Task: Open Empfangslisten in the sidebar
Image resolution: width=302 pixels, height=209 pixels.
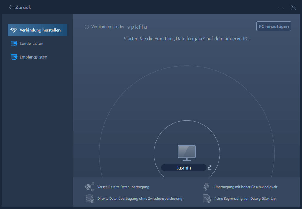Action: coord(33,57)
